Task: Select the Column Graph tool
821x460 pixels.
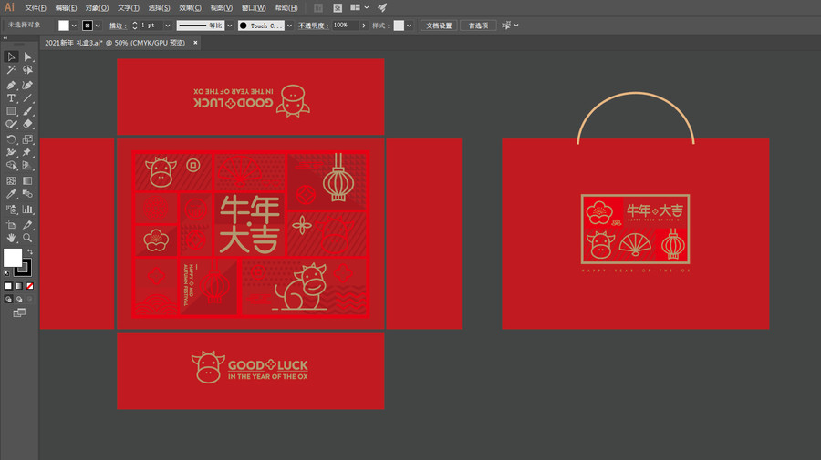Action: [x=27, y=210]
